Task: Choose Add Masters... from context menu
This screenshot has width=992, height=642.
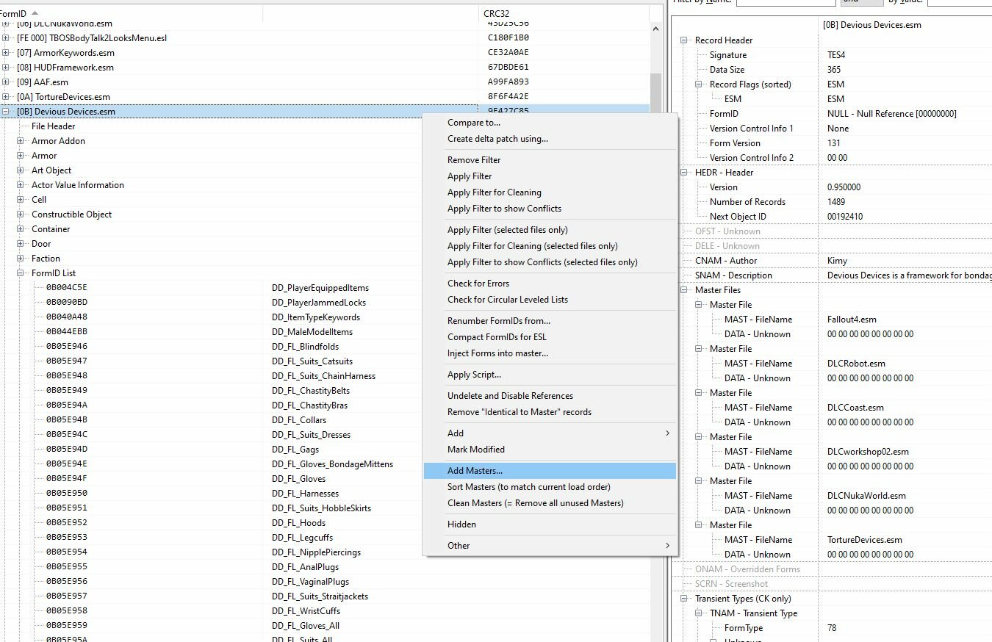Action: pyautogui.click(x=550, y=471)
